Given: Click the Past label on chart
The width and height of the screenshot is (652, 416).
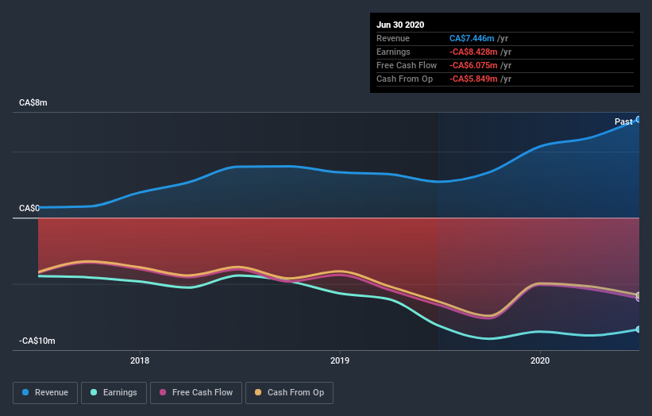Looking at the screenshot, I should click(x=623, y=121).
